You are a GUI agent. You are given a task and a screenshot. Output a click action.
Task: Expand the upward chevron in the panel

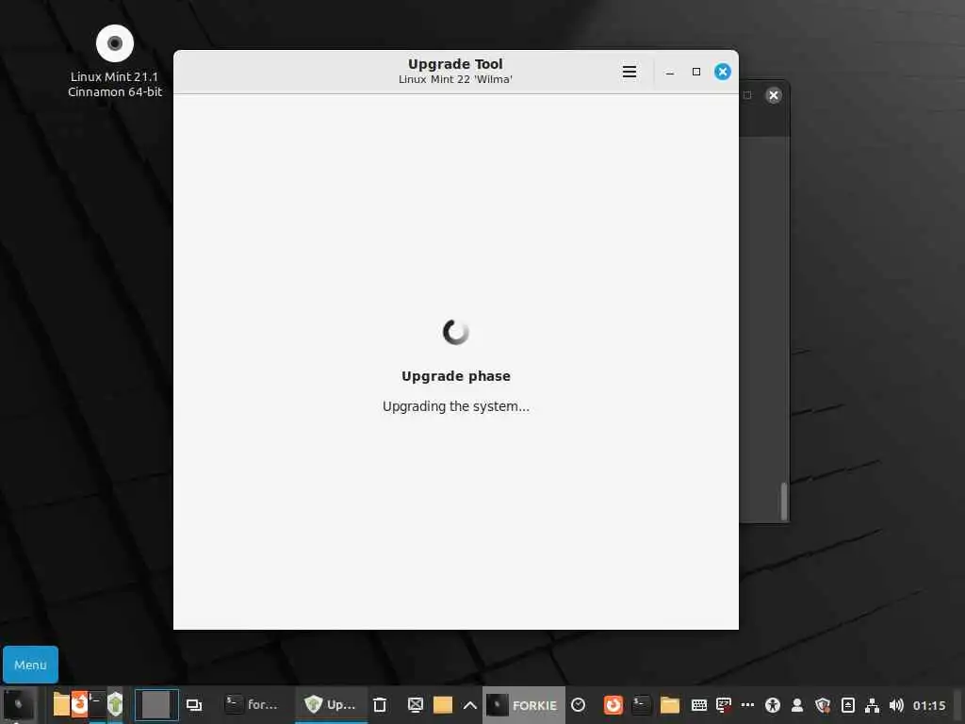coord(469,705)
